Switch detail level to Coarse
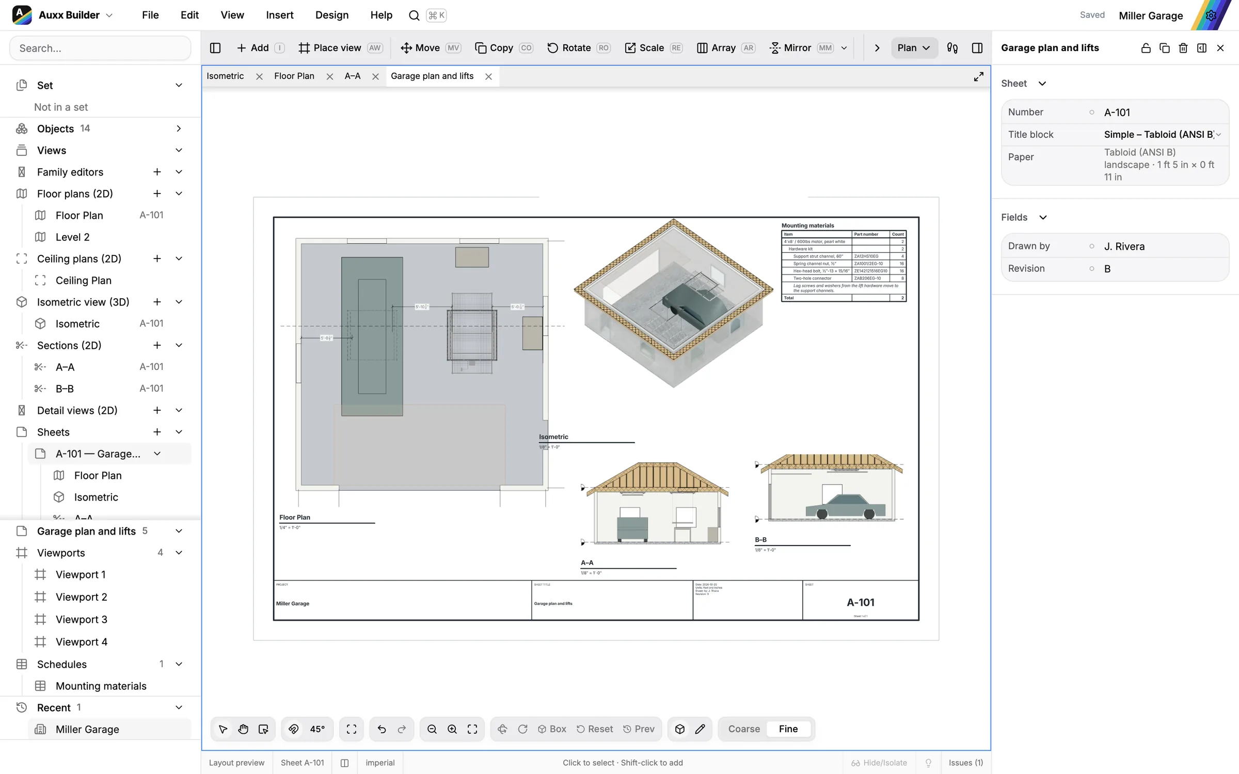 [744, 729]
